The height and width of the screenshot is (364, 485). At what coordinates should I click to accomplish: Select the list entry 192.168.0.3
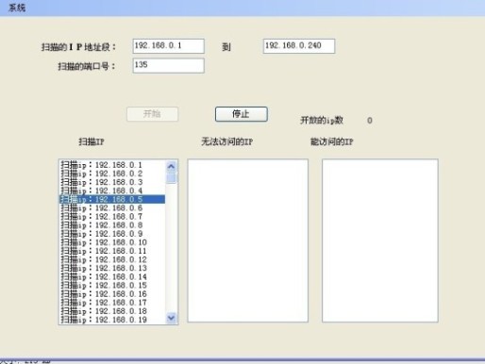112,182
